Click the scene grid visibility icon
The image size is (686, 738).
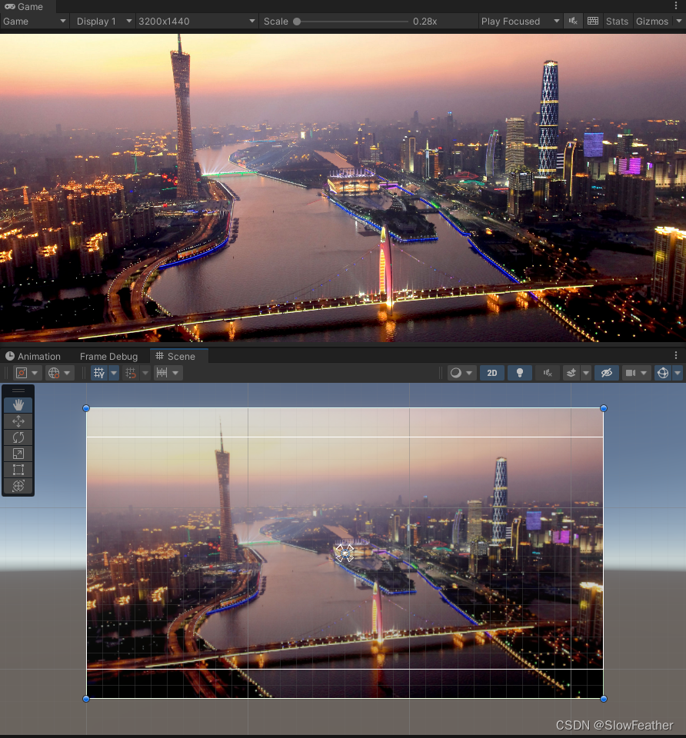(x=98, y=373)
